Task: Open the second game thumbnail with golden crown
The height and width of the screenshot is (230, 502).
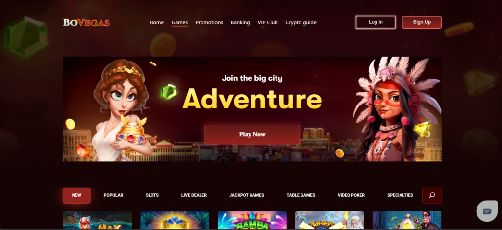Action: pyautogui.click(x=175, y=220)
